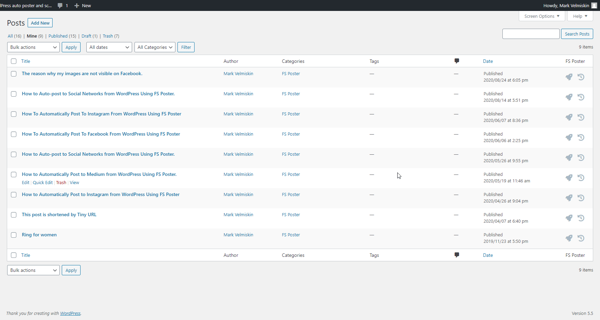Click FS Poster history icon for Facebook images post
The height and width of the screenshot is (320, 600).
pos(581,77)
